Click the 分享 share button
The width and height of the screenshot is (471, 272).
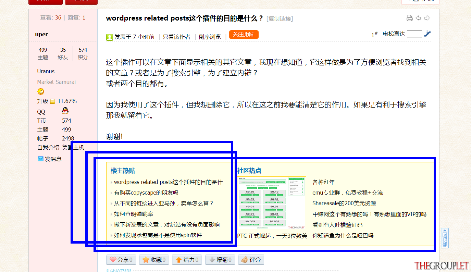coord(121,260)
